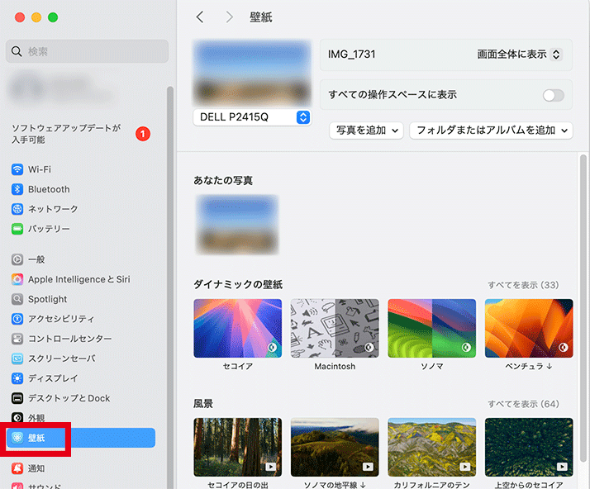This screenshot has height=489, width=590.
Task: Select 壁紙 row in sidebar
Action: coord(81,438)
